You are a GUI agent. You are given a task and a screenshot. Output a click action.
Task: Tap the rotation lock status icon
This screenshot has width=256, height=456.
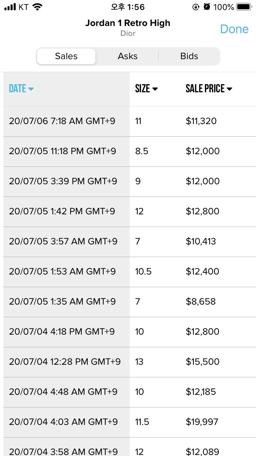click(x=196, y=7)
